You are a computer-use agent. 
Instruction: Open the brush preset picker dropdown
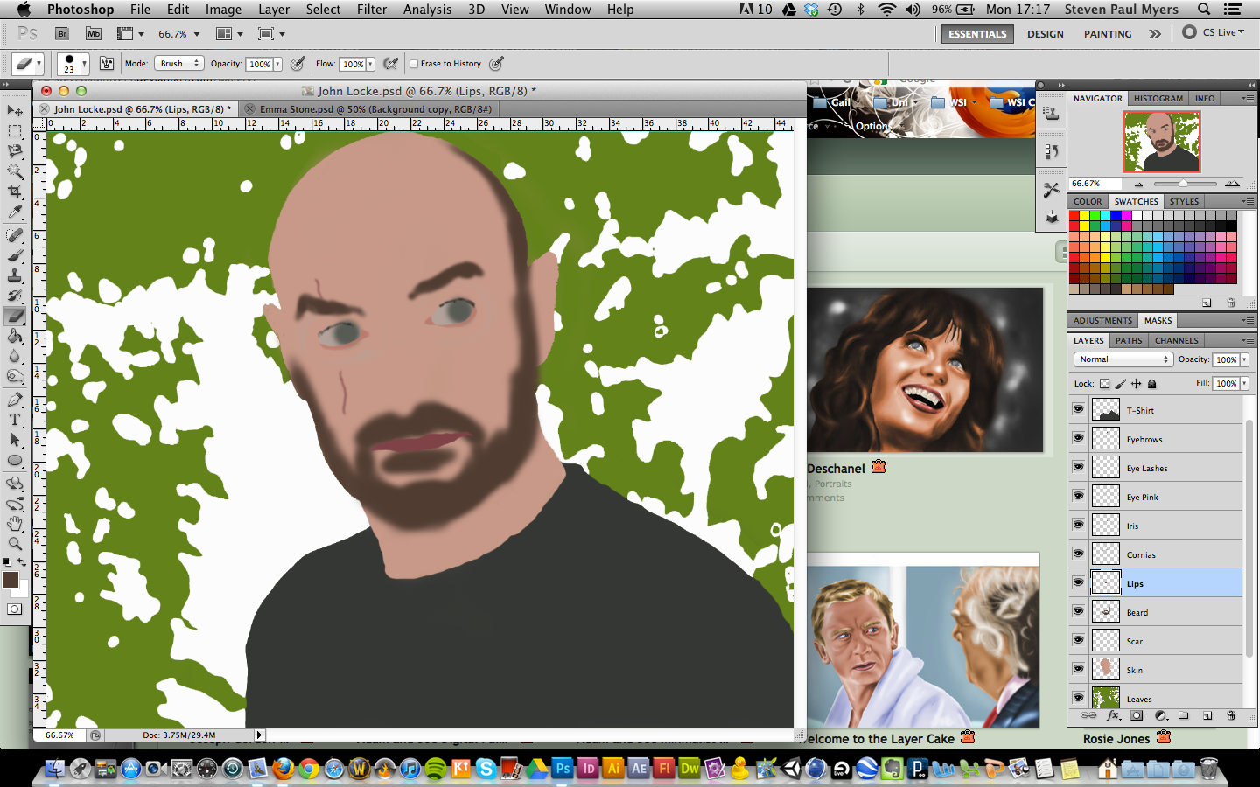pos(84,64)
